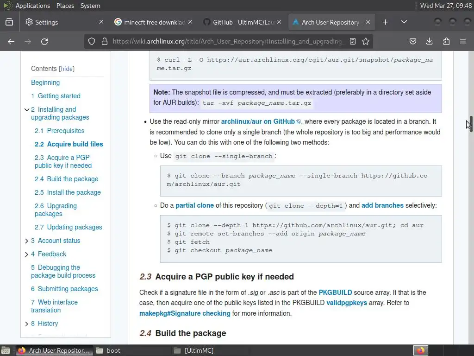Screen dimensions: 474x356
Task: List all tabs dropdown arrow
Action: pos(404,22)
